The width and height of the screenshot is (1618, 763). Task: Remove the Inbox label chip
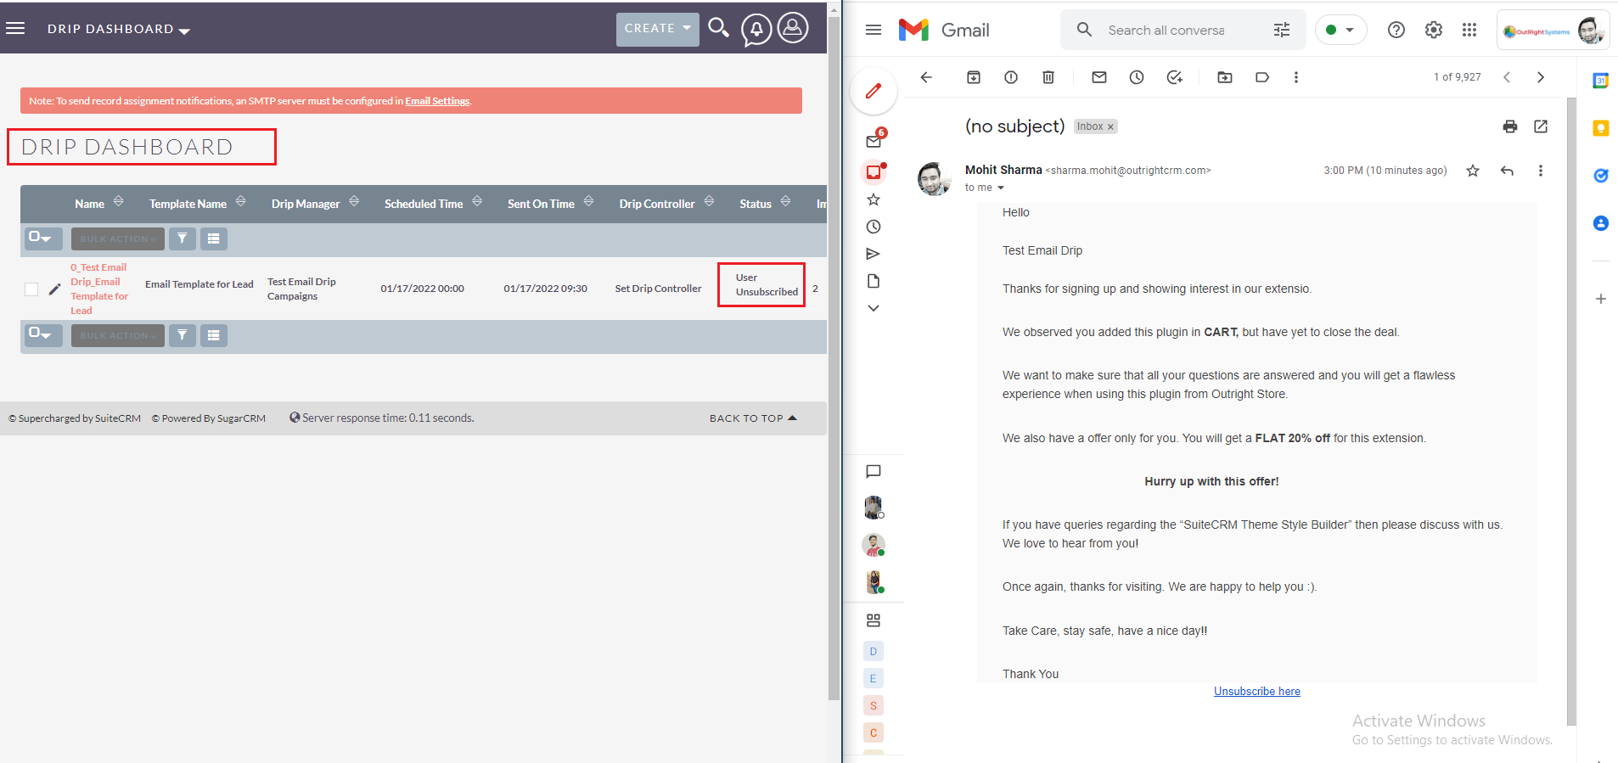(1110, 127)
